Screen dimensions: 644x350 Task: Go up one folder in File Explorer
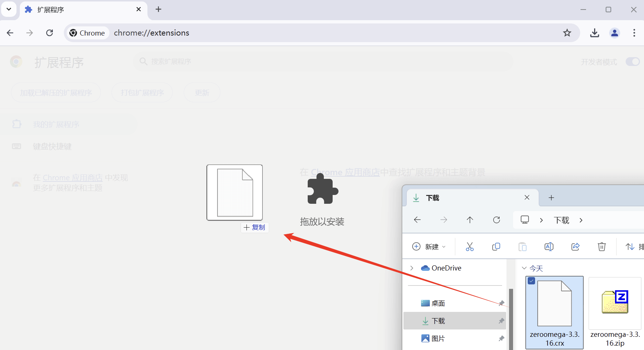470,220
